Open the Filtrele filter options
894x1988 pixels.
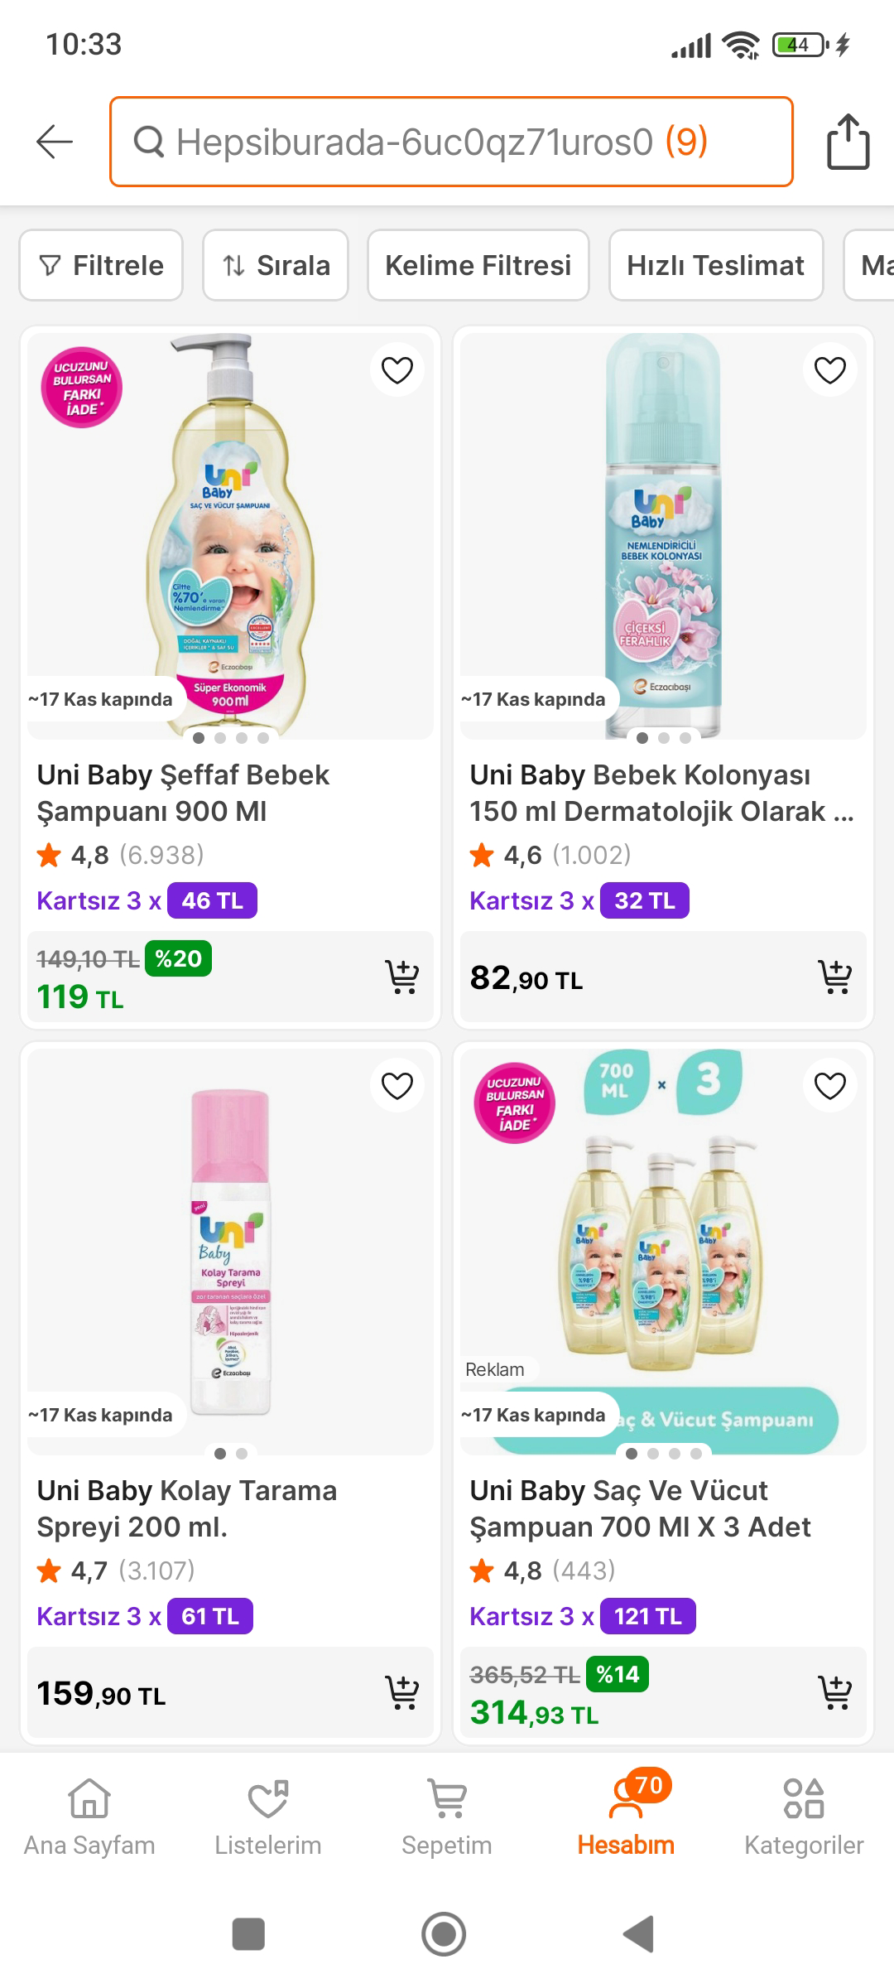point(101,265)
